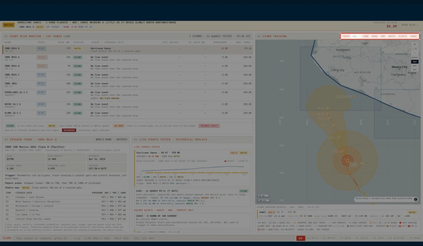Toggle the CONE layer on the map
423x246 pixels.
[366, 36]
